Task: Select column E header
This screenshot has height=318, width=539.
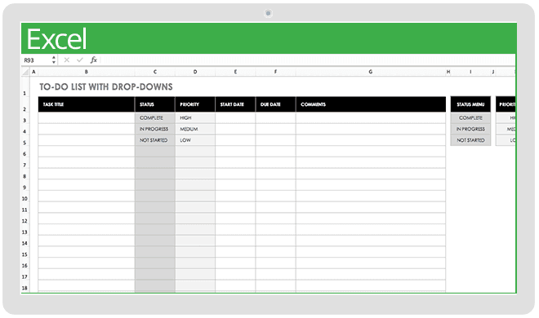Action: (235, 72)
